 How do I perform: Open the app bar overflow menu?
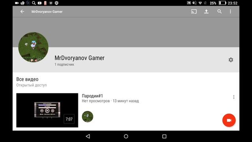[230, 11]
